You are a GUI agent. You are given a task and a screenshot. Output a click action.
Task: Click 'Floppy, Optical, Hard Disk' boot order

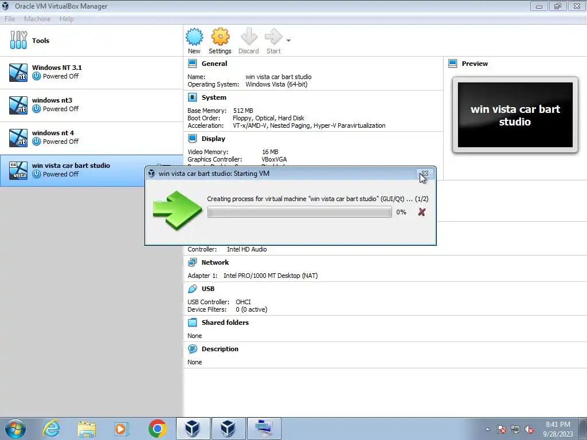coord(268,118)
